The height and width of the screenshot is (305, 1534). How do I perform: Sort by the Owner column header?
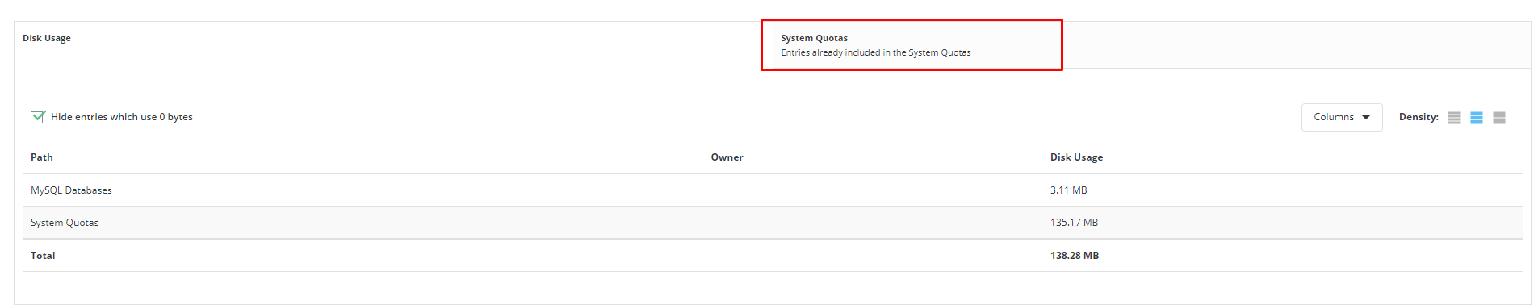click(727, 157)
